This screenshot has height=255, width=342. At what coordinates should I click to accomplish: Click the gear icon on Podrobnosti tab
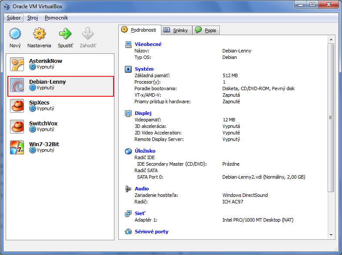pyautogui.click(x=124, y=29)
